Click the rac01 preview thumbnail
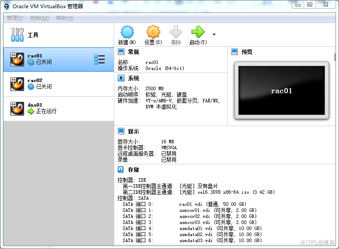 [281, 91]
